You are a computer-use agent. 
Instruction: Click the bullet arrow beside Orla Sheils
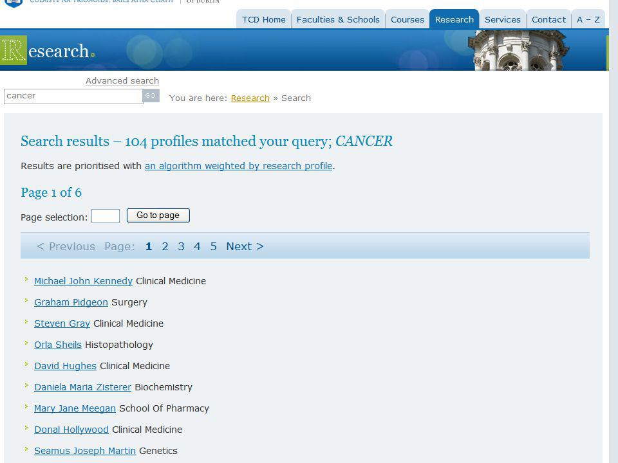point(26,343)
